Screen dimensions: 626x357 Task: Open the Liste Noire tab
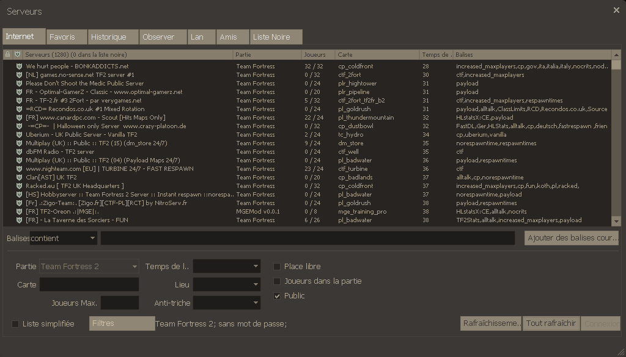tap(275, 36)
